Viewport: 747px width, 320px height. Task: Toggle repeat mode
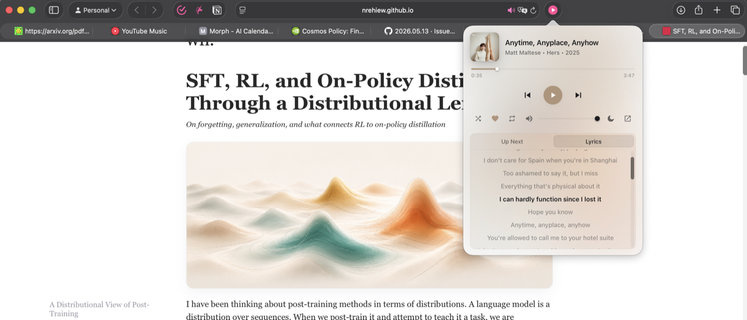(x=512, y=118)
